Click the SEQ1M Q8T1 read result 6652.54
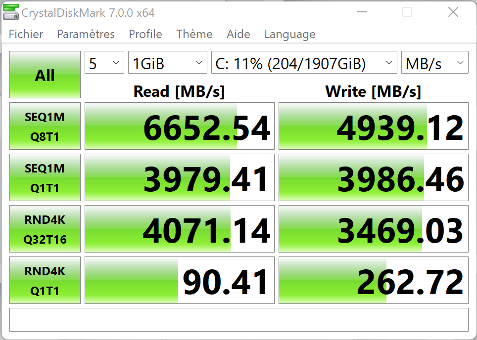Screen dimensions: 477x340 [x=180, y=126]
